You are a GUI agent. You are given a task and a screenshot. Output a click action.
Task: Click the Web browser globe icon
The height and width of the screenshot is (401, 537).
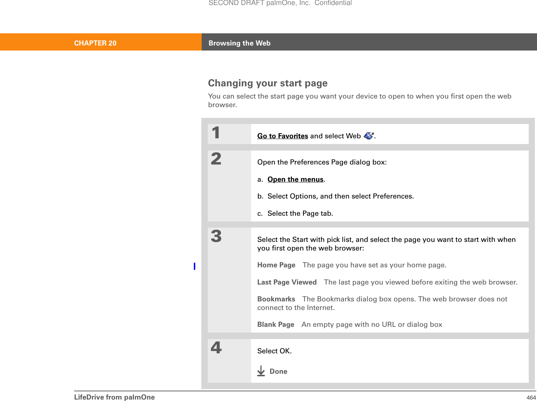click(368, 136)
